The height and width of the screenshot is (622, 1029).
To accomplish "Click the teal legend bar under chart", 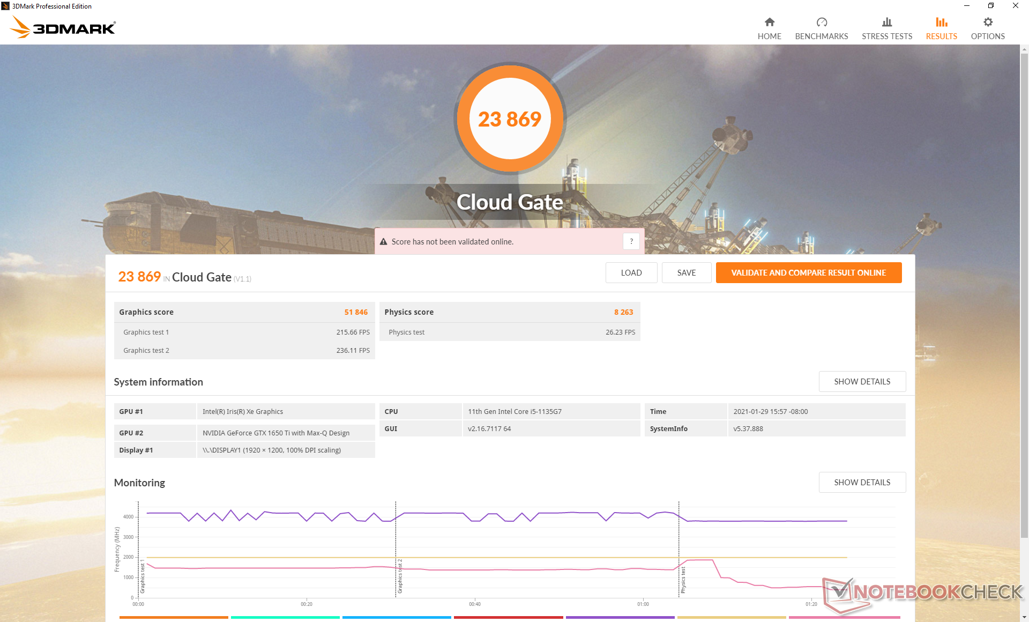I will pos(285,617).
